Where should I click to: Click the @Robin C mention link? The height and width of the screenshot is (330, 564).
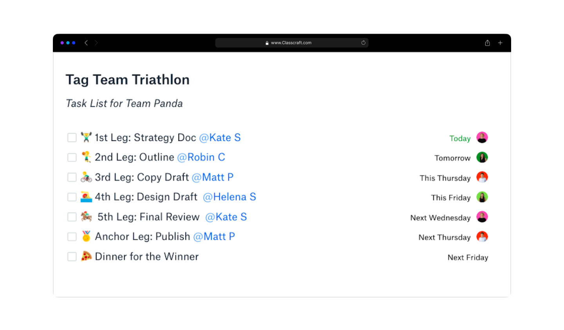(x=201, y=157)
